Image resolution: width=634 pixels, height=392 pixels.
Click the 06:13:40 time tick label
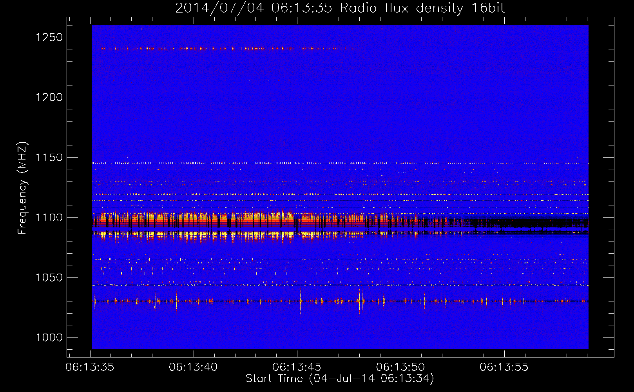[x=193, y=367]
